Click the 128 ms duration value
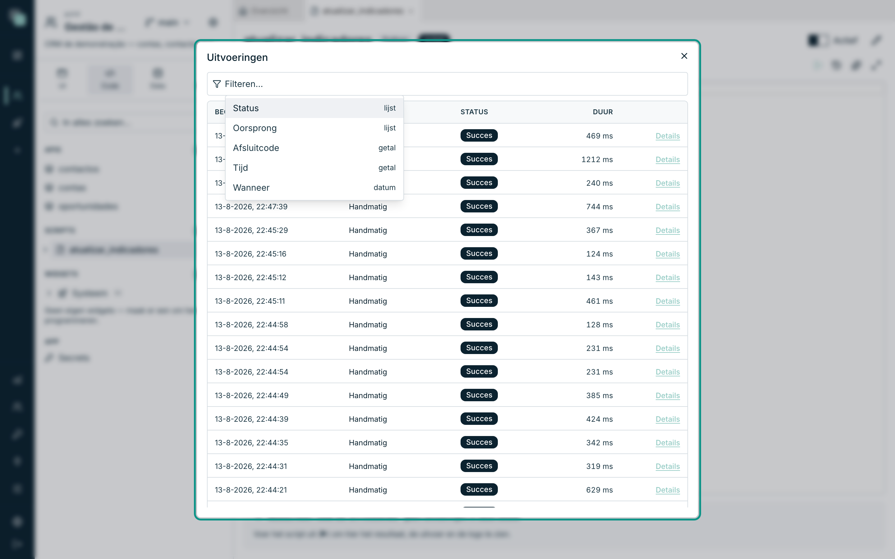 click(x=599, y=325)
